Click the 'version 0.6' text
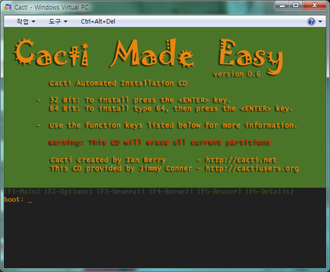Image resolution: width=330 pixels, height=272 pixels. click(x=237, y=74)
